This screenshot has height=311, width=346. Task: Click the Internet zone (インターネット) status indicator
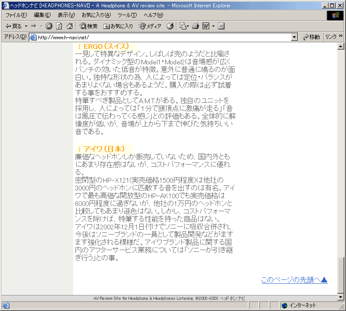point(299,305)
